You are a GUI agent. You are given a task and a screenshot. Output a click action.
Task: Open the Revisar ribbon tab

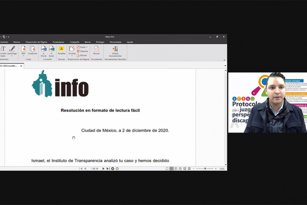(17, 42)
